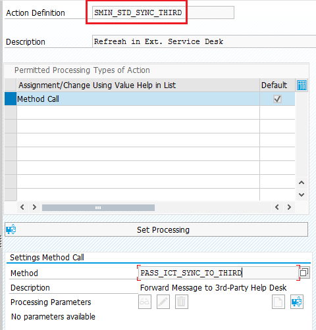Click the table scroll up chevron

[302, 183]
